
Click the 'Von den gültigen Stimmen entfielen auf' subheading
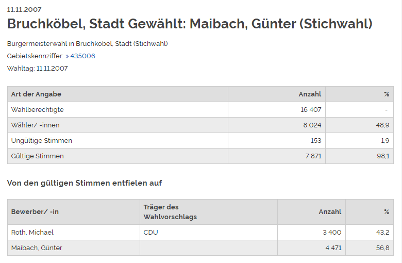click(x=85, y=183)
